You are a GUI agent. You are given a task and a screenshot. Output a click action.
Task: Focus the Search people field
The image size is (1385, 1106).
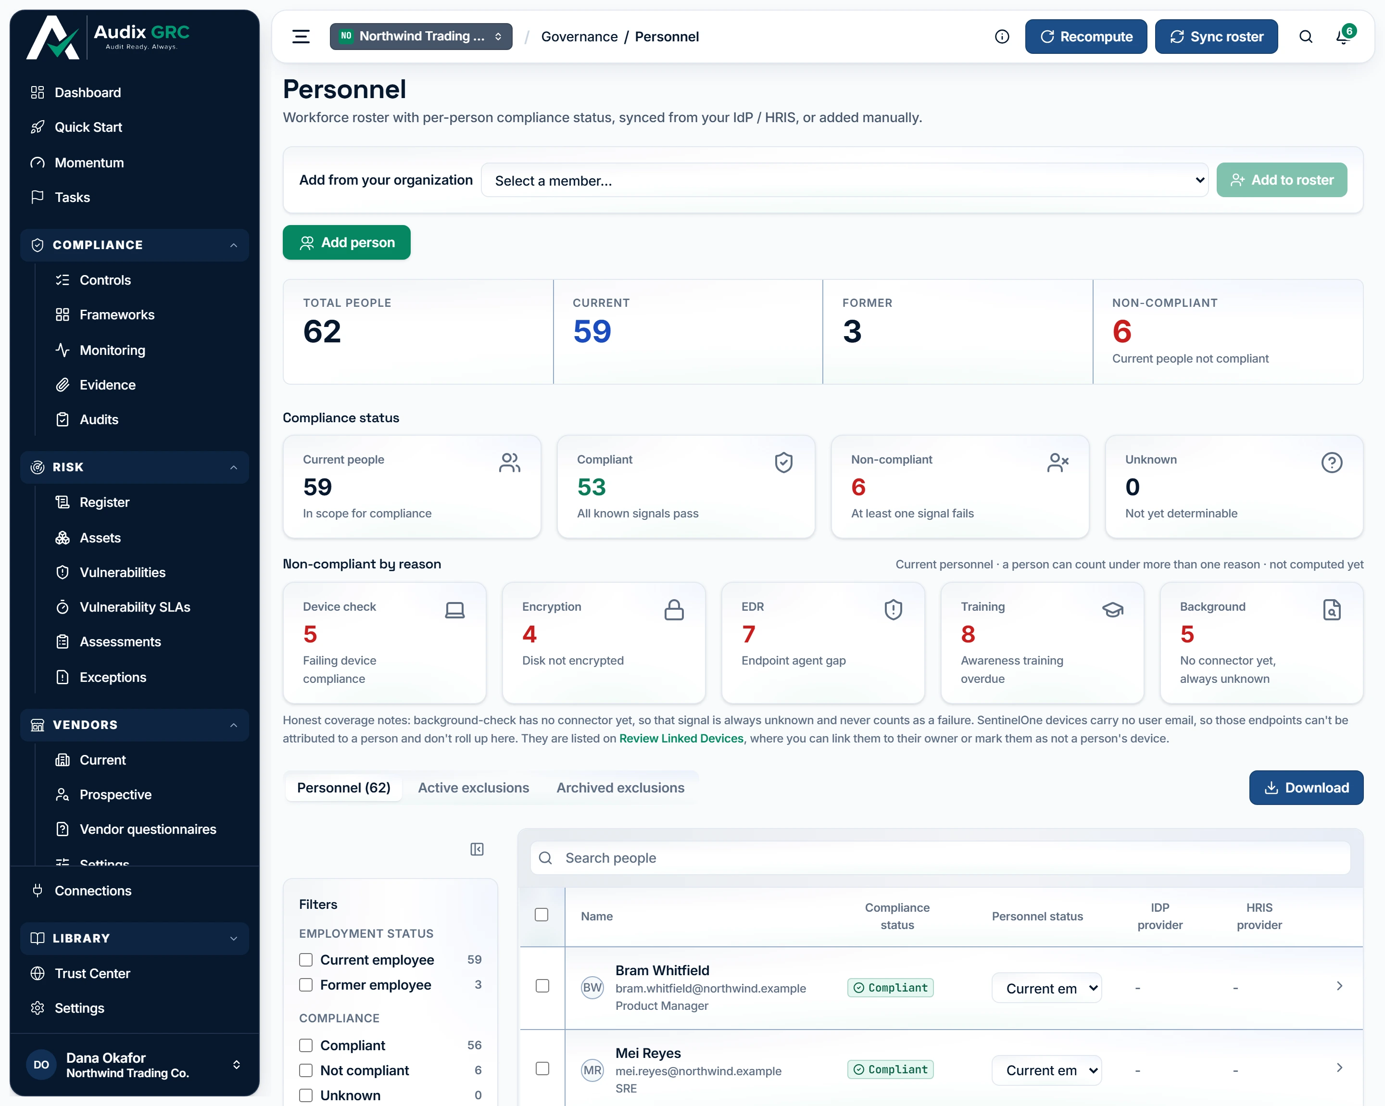tap(941, 858)
